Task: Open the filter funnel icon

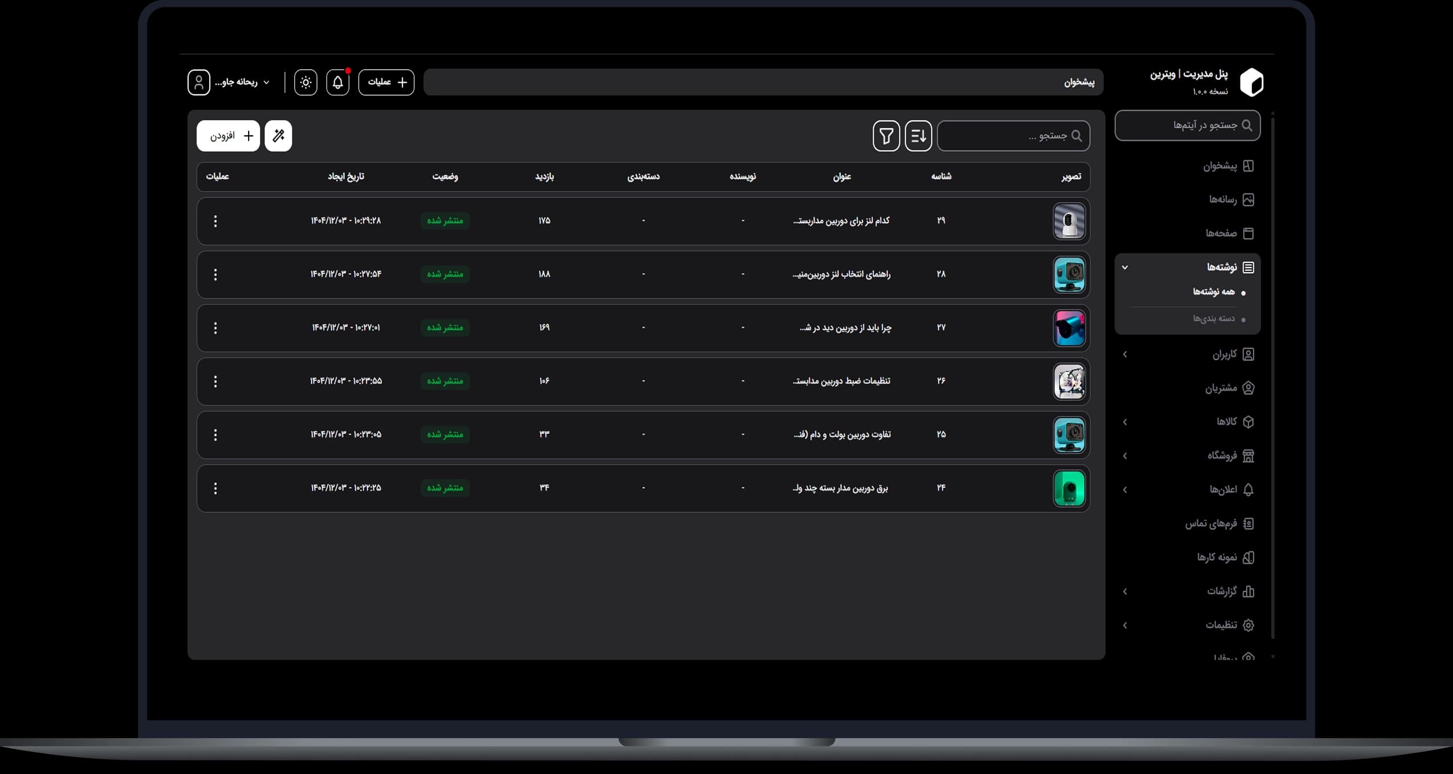Action: pos(886,136)
